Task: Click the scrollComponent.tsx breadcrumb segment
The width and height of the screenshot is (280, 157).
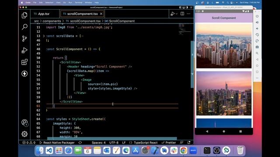Action: point(85,21)
